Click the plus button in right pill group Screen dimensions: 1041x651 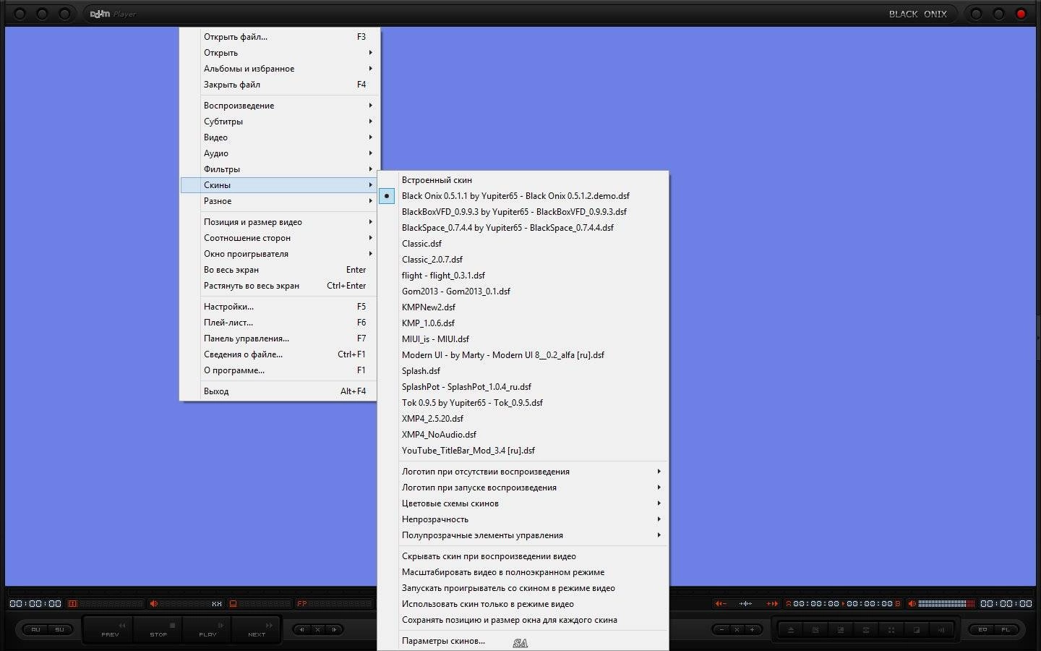point(752,630)
